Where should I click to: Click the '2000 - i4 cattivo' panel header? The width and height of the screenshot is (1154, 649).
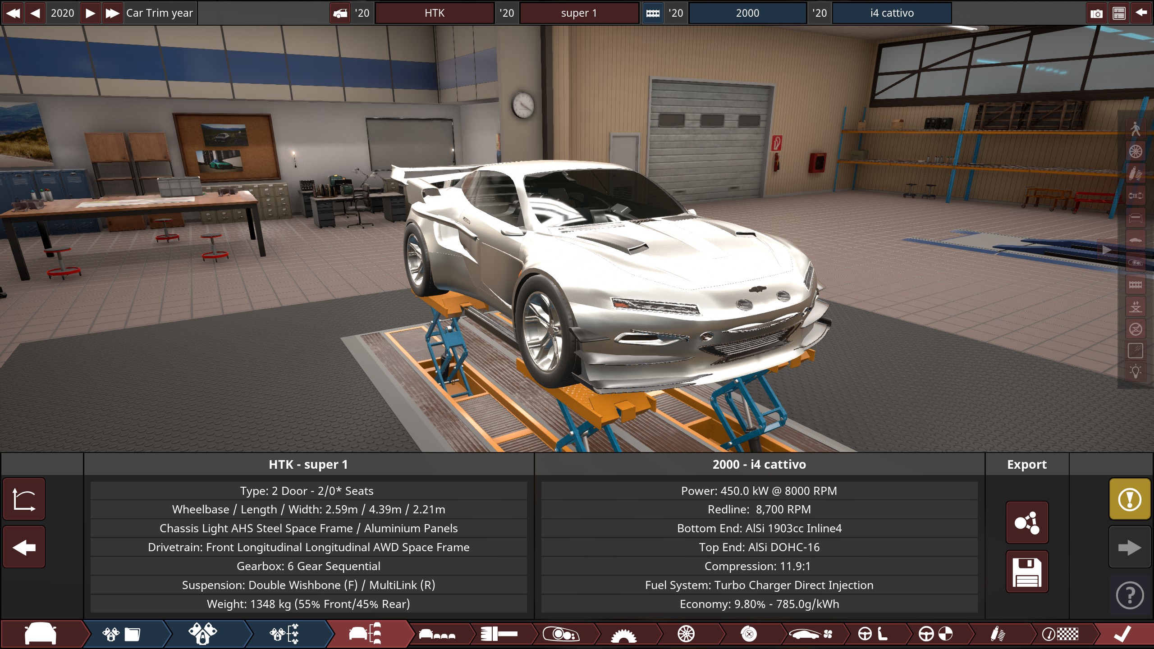click(x=759, y=464)
